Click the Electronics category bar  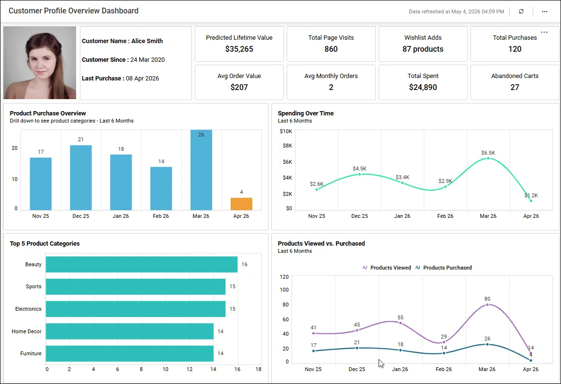click(135, 309)
